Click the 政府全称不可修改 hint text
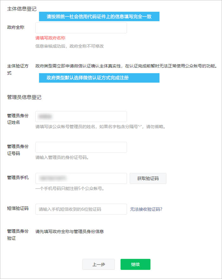The width and height of the screenshot is (222, 279). coord(69,46)
